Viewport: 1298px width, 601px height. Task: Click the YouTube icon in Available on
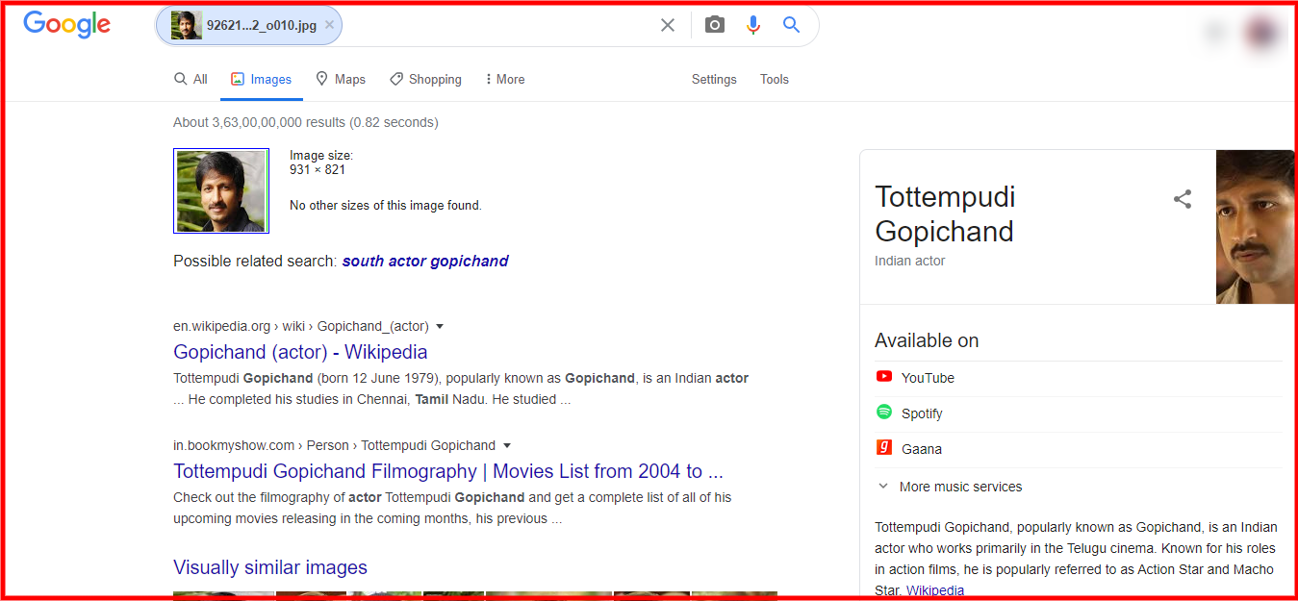click(x=884, y=376)
